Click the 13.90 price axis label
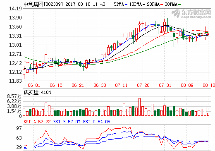This screenshot has height=151, width=215. (15, 18)
